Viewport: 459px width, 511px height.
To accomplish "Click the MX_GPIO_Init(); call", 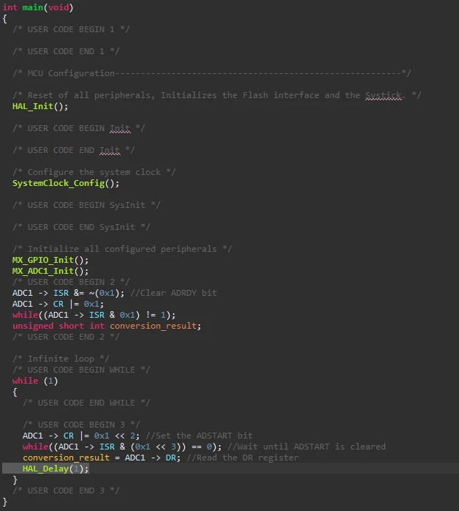I will pos(50,260).
